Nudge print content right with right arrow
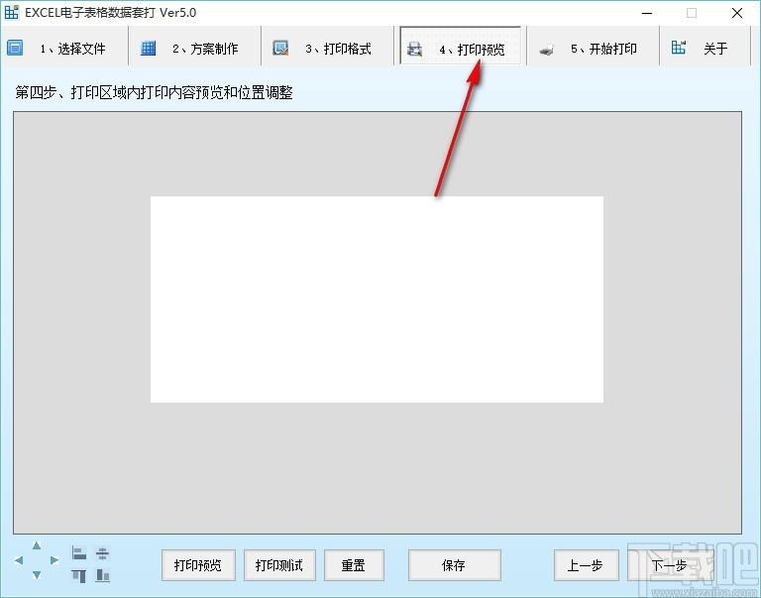The height and width of the screenshot is (598, 761). pyautogui.click(x=54, y=560)
